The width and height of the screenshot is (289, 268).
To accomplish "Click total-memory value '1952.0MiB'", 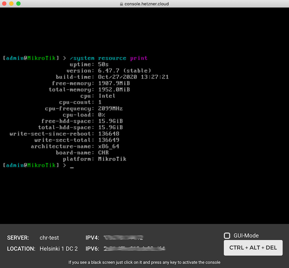I will pos(114,90).
